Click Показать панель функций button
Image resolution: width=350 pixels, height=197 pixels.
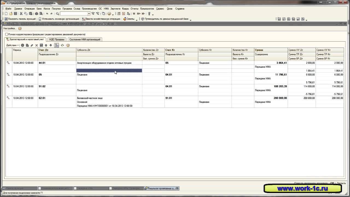tap(20, 19)
